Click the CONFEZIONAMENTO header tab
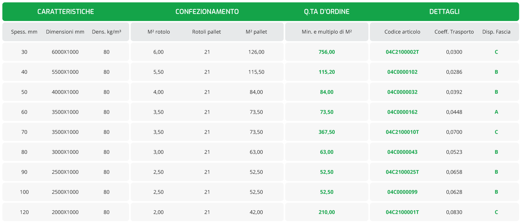This screenshot has height=224, width=521. (x=207, y=12)
